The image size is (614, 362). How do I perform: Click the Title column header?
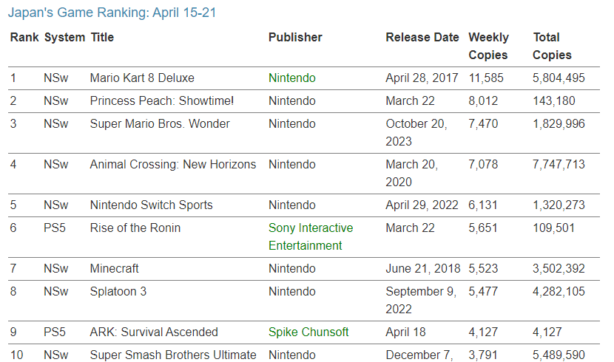(x=102, y=37)
